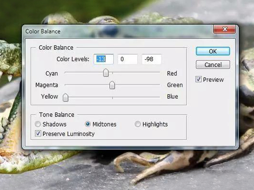Click the OK button
Image resolution: width=254 pixels, height=190 pixels.
(213, 51)
